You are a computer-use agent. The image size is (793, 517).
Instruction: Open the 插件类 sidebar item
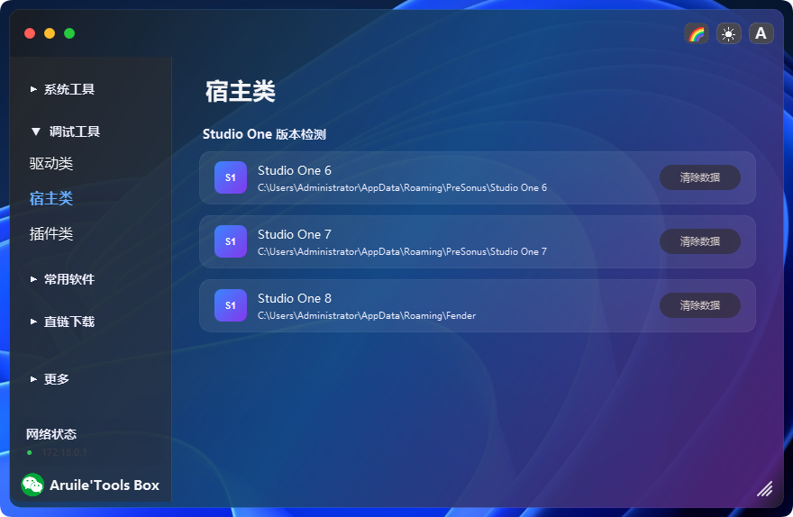point(51,234)
